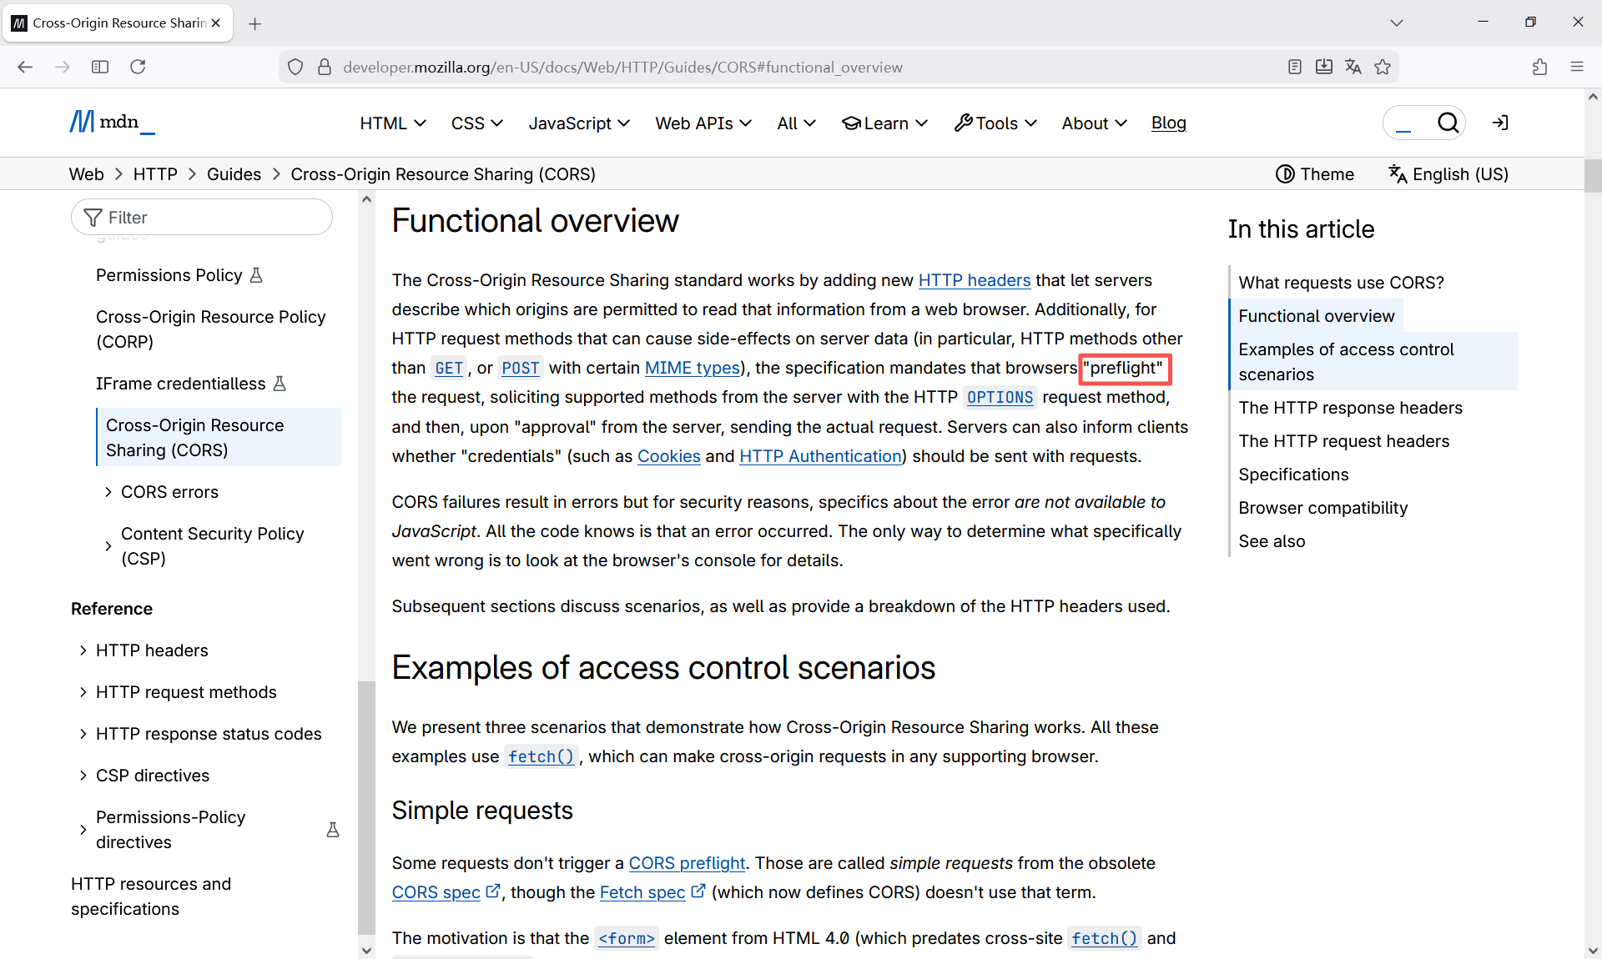Click the MDN logo

pyautogui.click(x=112, y=123)
